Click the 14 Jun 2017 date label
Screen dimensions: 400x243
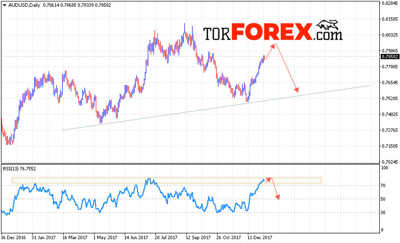click(136, 238)
